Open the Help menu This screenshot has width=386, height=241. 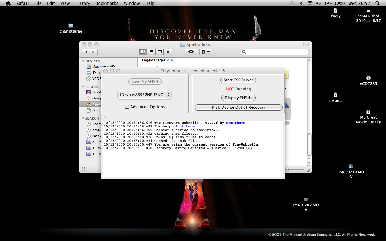click(150, 3)
